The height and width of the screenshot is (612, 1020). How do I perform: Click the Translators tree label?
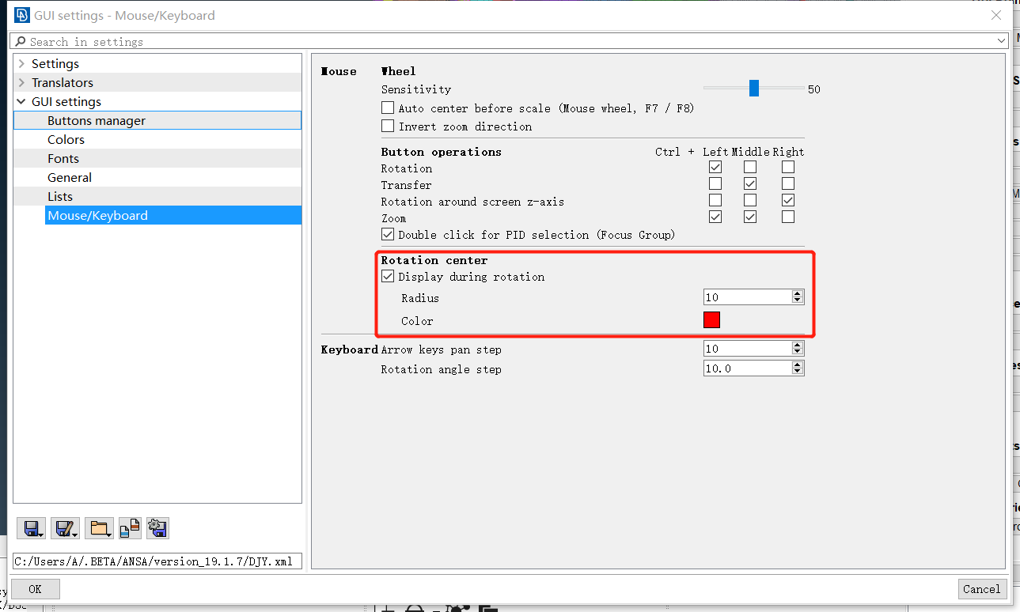[x=63, y=82]
